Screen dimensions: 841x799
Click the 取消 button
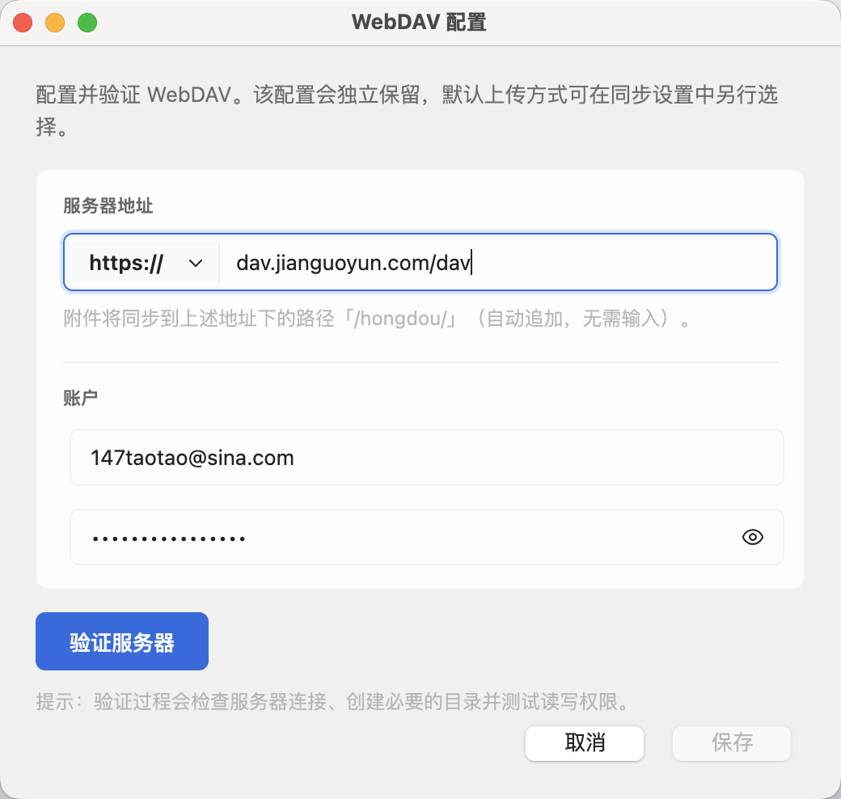[x=584, y=743]
